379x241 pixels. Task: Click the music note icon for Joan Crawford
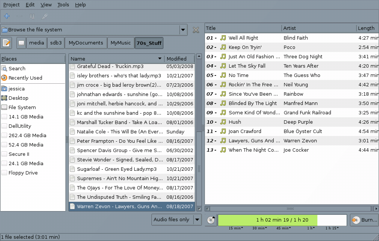click(223, 132)
